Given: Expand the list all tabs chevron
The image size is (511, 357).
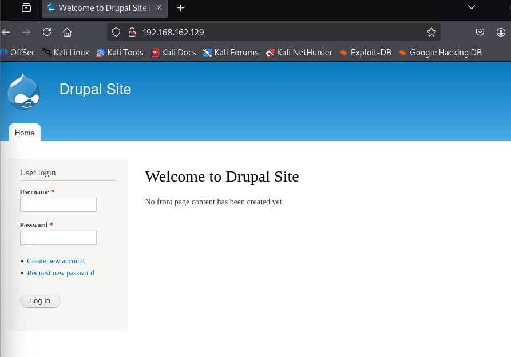Looking at the screenshot, I should 472,7.
